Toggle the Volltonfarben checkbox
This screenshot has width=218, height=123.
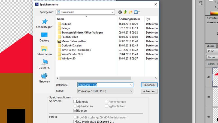click(106, 106)
